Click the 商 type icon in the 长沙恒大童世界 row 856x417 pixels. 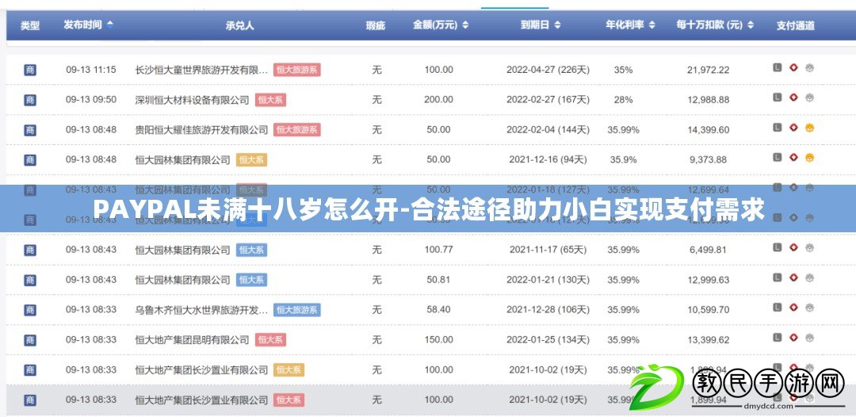click(x=30, y=70)
